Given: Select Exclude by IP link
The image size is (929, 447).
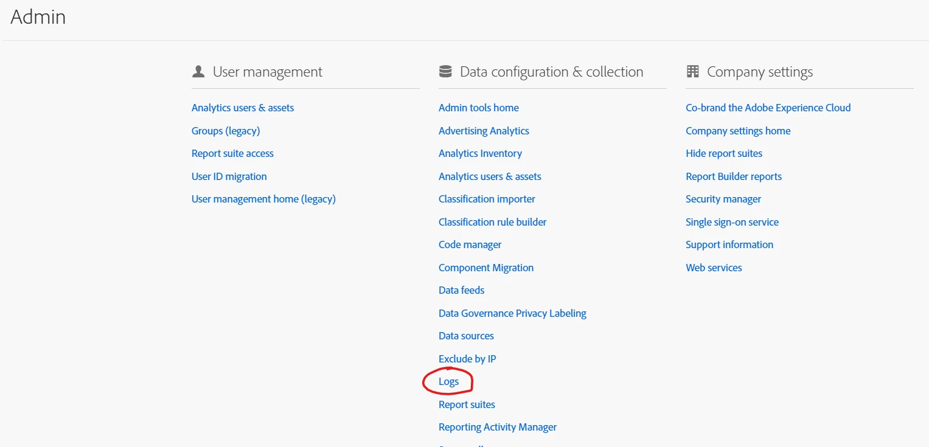Looking at the screenshot, I should [x=467, y=359].
